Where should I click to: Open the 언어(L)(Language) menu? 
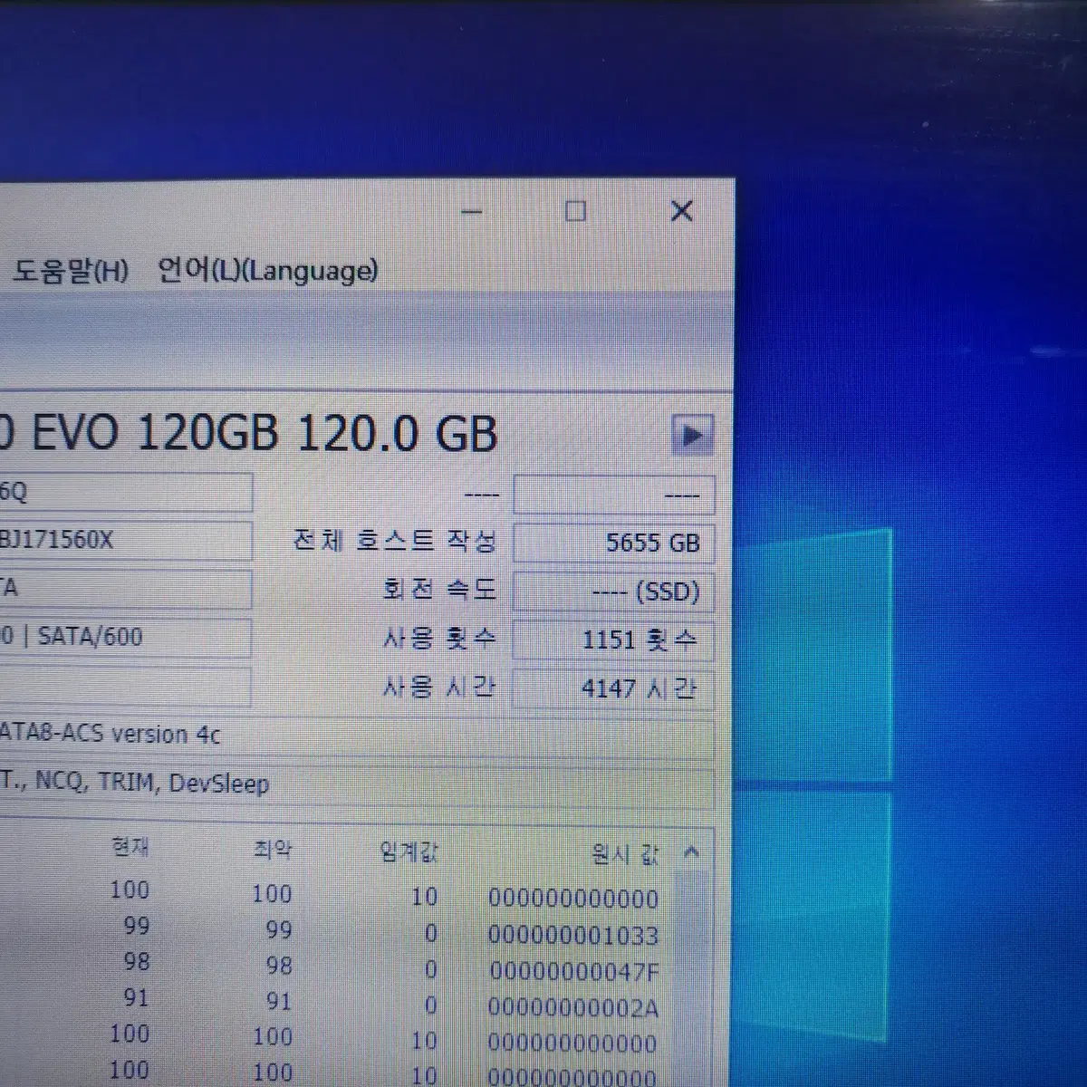click(267, 271)
